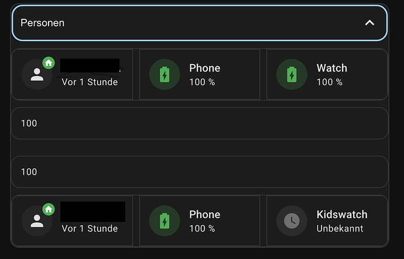Screen dimensions: 404x259
Task: Select the Phone label next to the Watch tile
Action: pyautogui.click(x=204, y=68)
